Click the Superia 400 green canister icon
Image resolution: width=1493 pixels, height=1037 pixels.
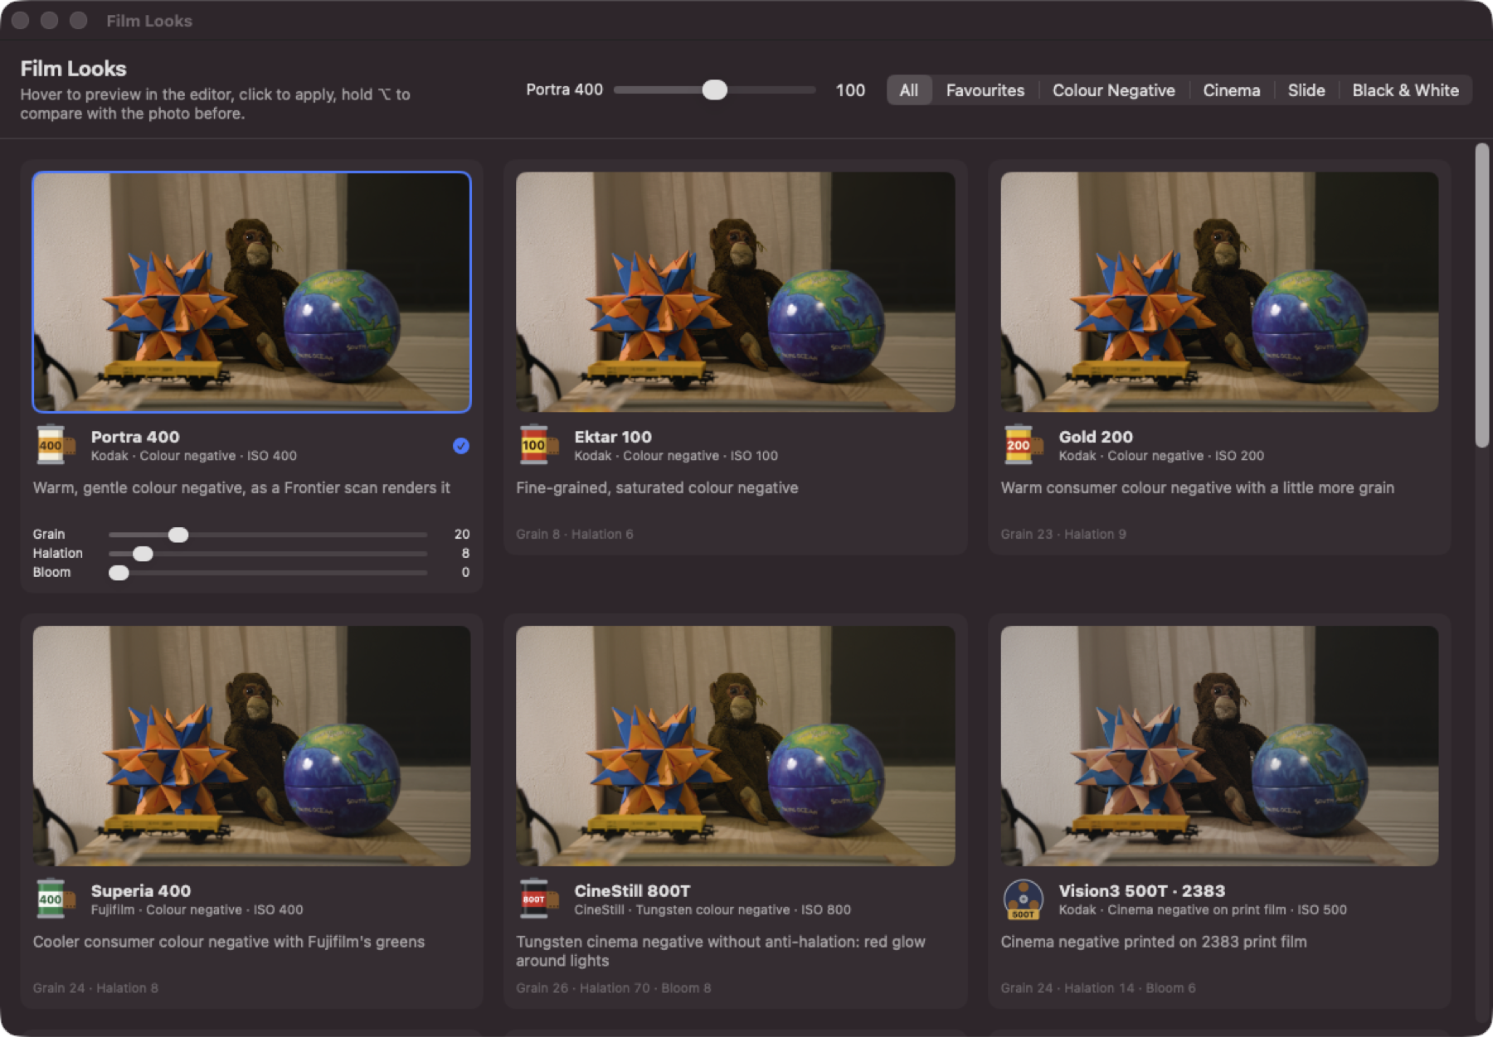pyautogui.click(x=56, y=899)
